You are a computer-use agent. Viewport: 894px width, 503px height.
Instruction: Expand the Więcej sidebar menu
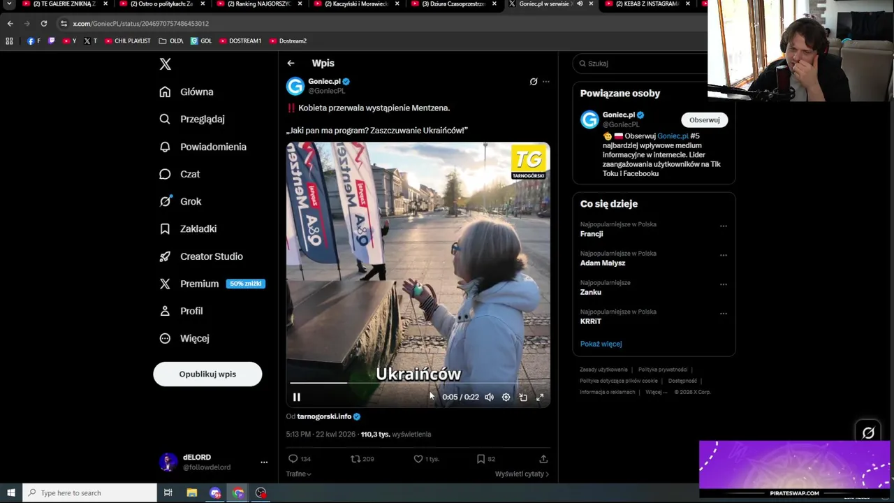(184, 338)
